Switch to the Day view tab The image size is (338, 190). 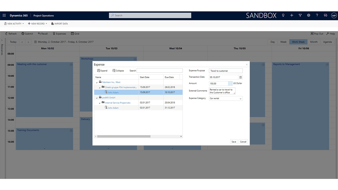273,42
